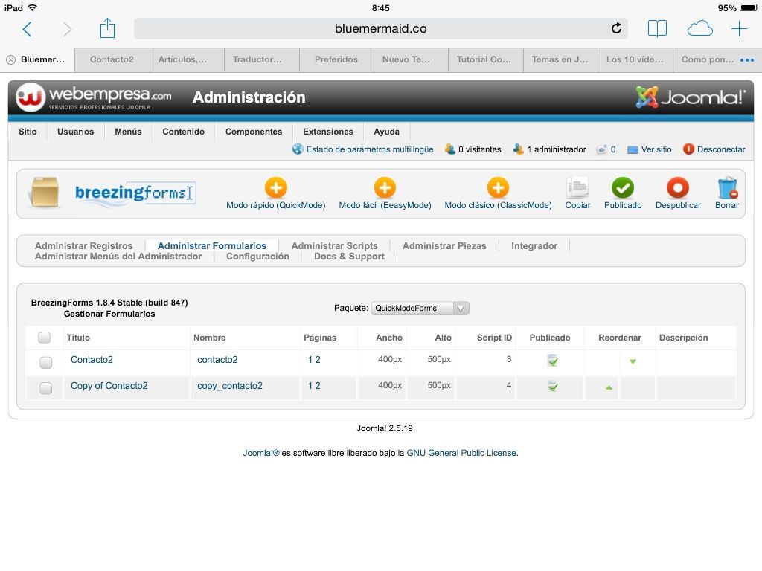
Task: Switch to the Preferidos browser tab
Action: 336,59
